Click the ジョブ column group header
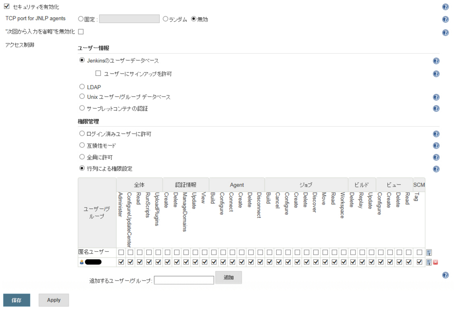This screenshot has height=309, width=454. click(x=306, y=185)
